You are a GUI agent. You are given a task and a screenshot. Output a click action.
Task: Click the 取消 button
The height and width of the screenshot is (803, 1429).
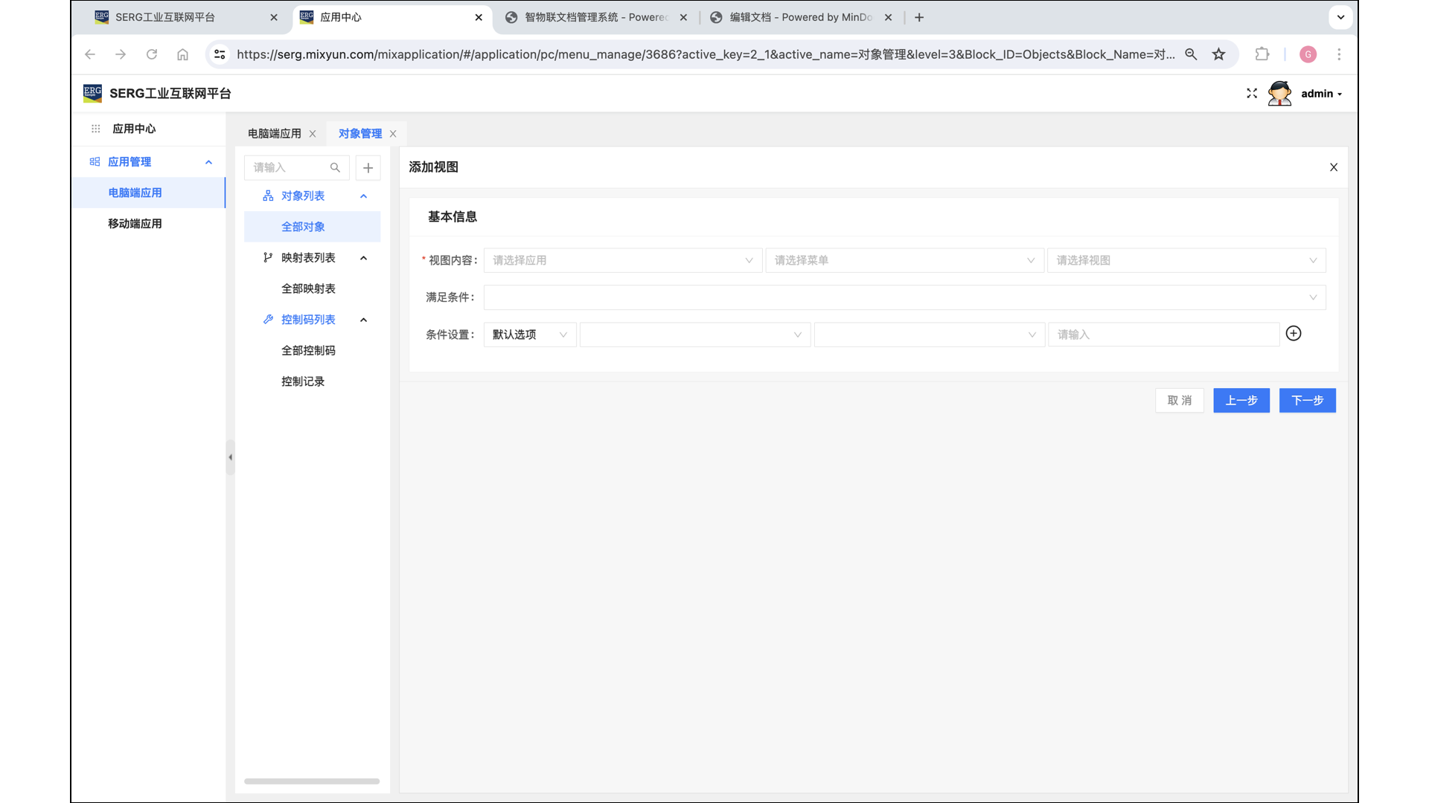(1179, 401)
